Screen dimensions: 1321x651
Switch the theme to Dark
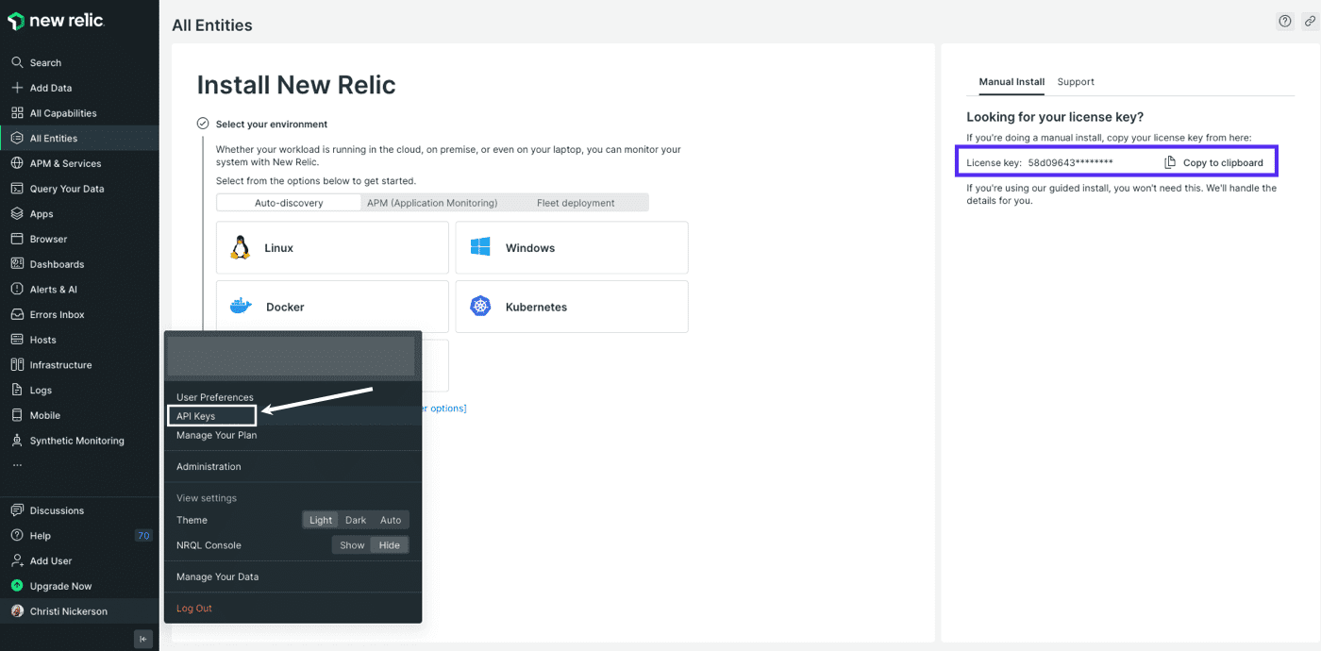point(356,519)
